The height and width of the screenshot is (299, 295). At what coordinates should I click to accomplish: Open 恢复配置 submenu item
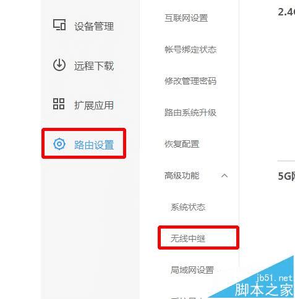pyautogui.click(x=182, y=144)
